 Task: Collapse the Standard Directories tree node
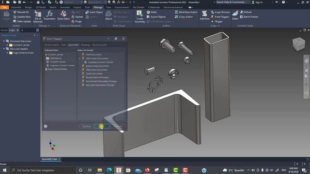point(4,41)
